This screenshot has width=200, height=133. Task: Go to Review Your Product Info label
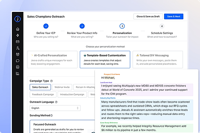click(x=82, y=33)
